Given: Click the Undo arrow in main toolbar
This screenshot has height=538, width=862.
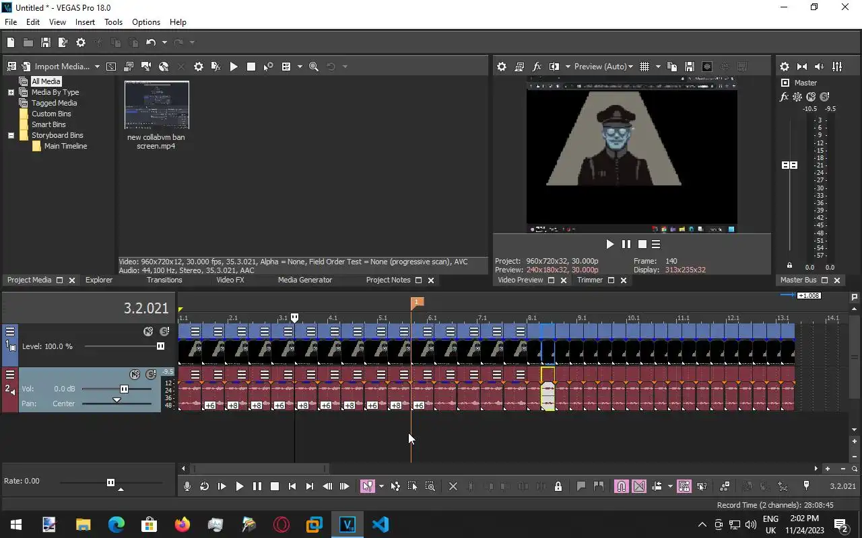Looking at the screenshot, I should [151, 42].
